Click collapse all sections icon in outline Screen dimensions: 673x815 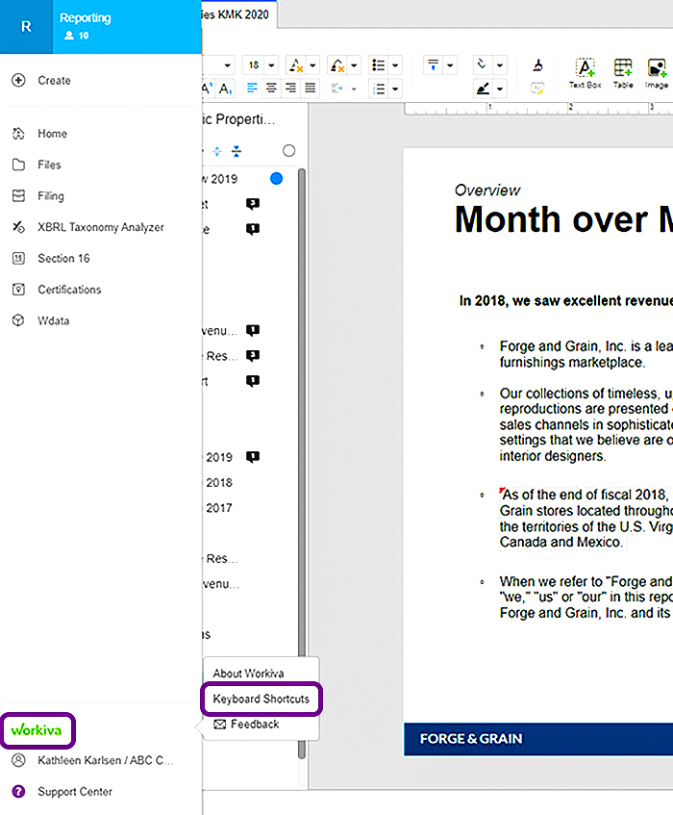[237, 151]
